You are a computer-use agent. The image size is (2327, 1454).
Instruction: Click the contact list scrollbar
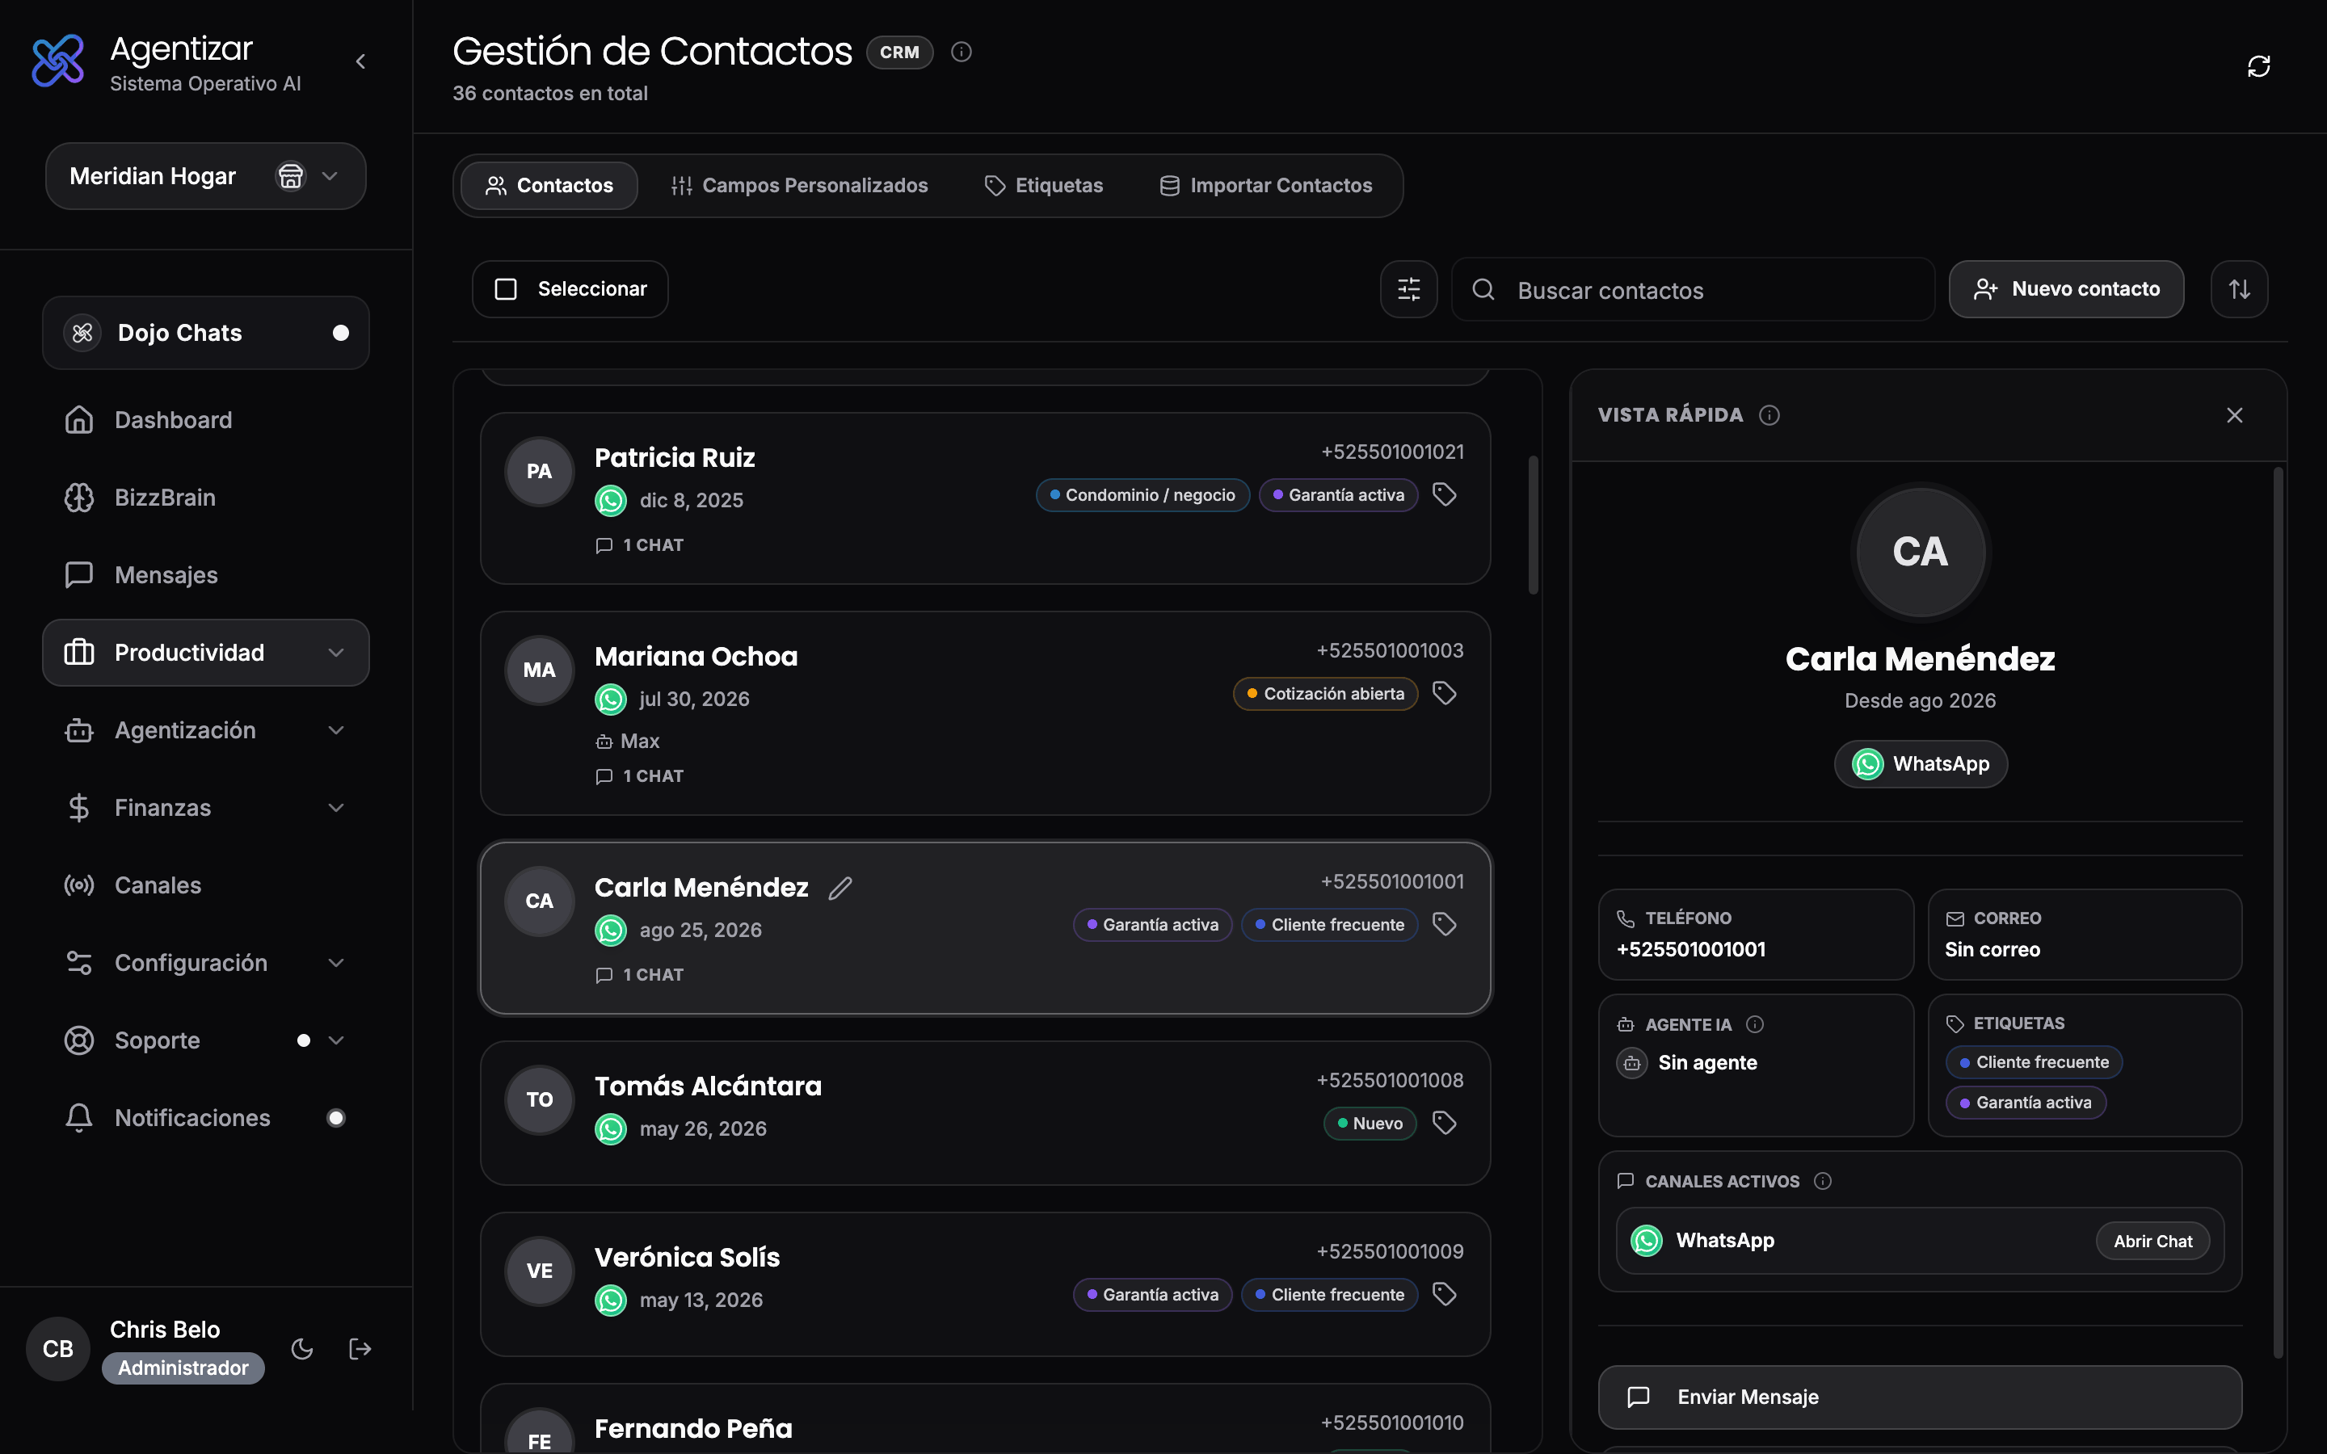click(1534, 525)
